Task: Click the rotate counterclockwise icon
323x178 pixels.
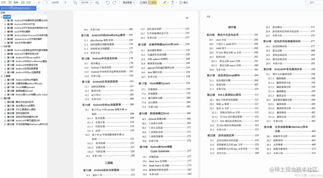Action: (108, 2)
